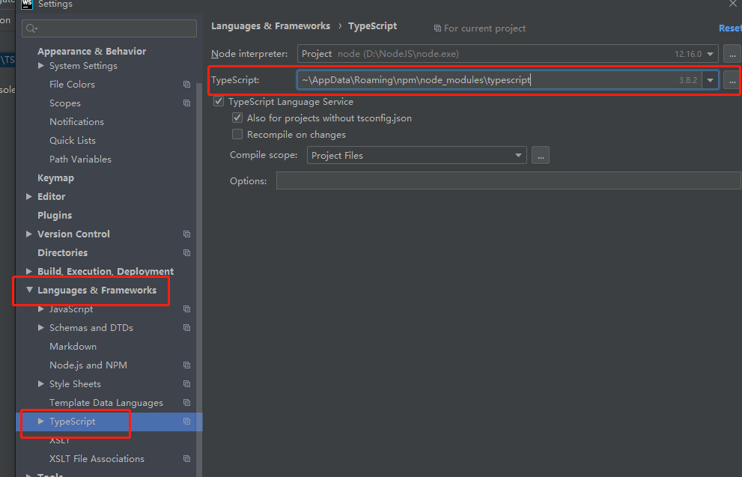Click the Reset link
The image size is (742, 477).
pos(730,28)
